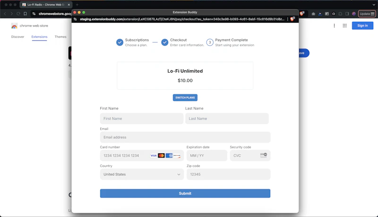The width and height of the screenshot is (378, 217).
Task: Click the wallet extension icon in browser toolbar
Action: point(326,14)
